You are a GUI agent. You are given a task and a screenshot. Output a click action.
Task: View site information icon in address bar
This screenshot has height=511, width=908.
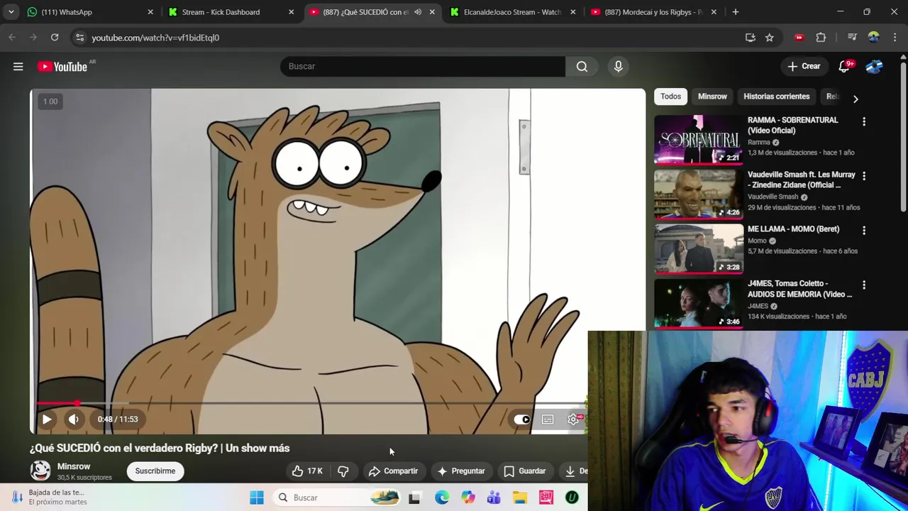tap(79, 38)
